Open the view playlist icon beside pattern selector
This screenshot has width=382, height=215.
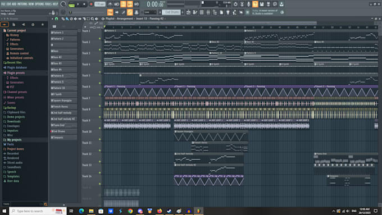[189, 12]
